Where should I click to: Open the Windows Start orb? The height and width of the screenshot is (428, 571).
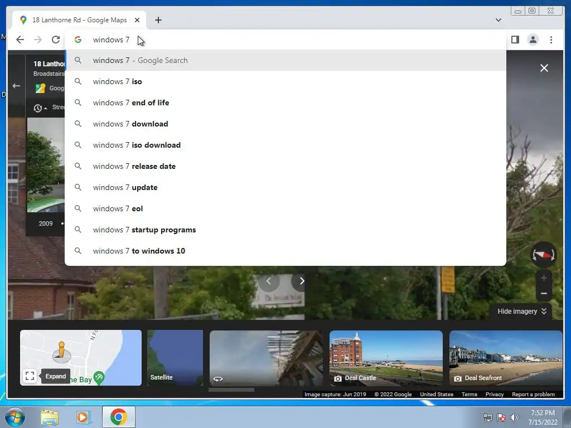click(x=14, y=417)
